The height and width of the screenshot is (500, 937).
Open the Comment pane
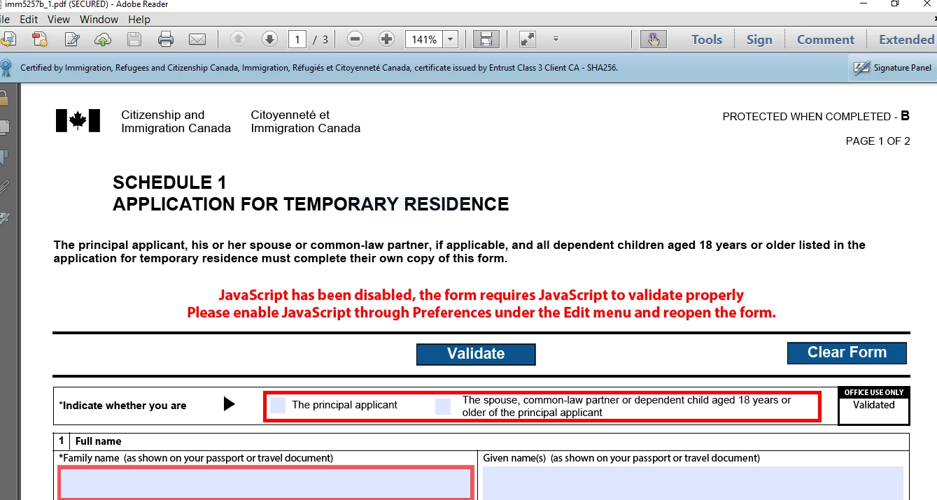826,39
